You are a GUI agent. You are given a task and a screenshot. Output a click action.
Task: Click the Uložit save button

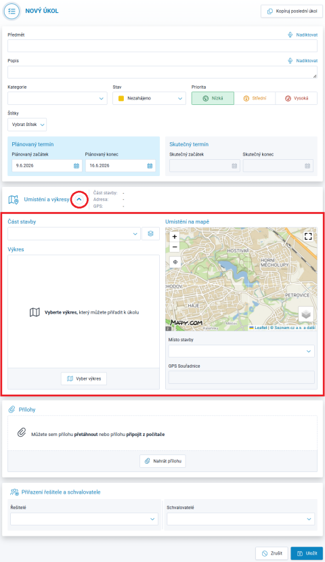point(307,553)
